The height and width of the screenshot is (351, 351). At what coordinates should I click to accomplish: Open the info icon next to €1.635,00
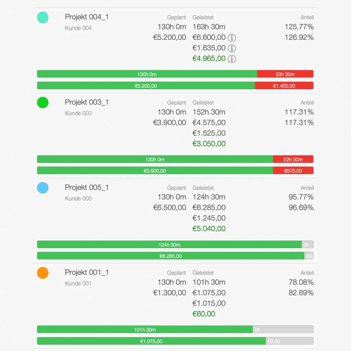coord(232,48)
